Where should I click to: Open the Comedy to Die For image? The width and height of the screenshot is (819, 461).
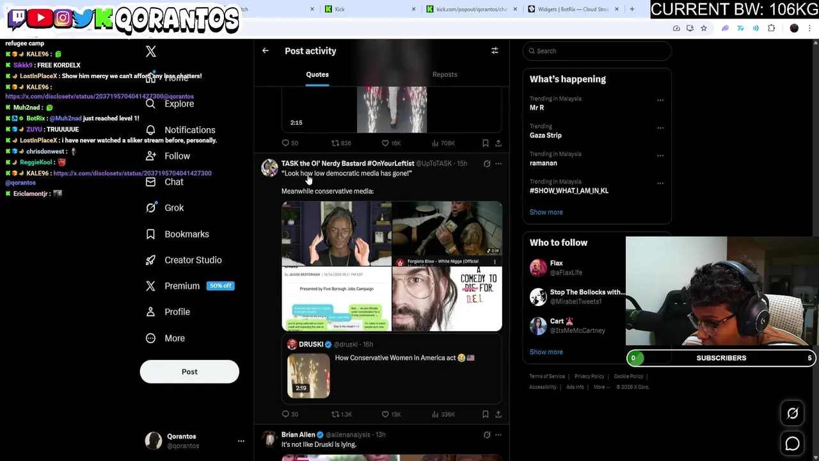447,299
